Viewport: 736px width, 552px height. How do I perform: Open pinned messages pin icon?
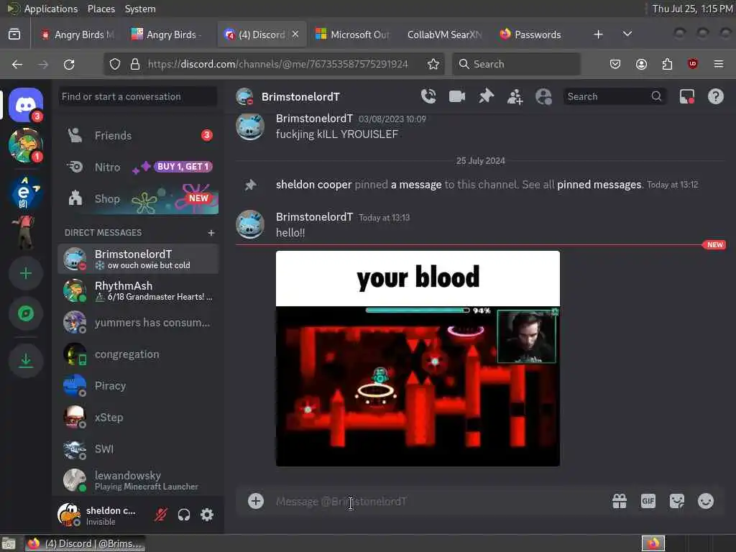(486, 96)
